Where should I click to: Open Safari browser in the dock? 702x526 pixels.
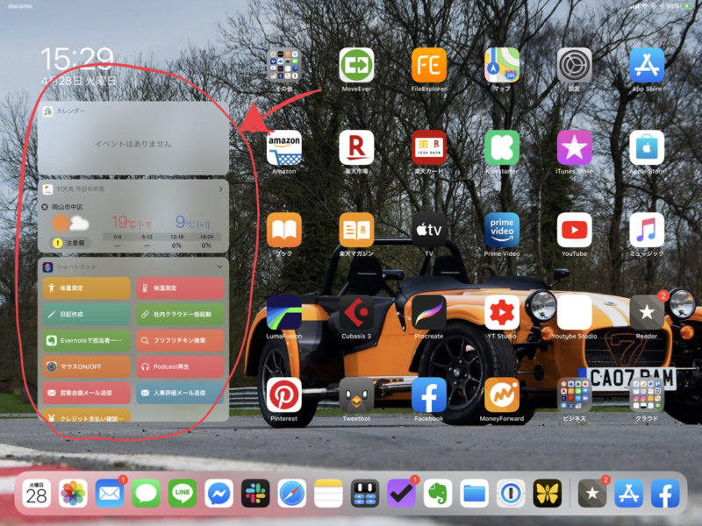click(292, 494)
